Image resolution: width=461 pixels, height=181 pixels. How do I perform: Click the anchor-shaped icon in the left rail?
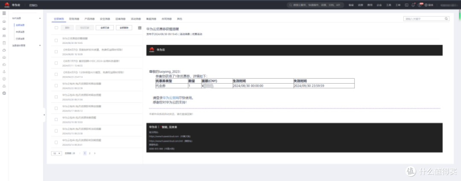pyautogui.click(x=4, y=71)
